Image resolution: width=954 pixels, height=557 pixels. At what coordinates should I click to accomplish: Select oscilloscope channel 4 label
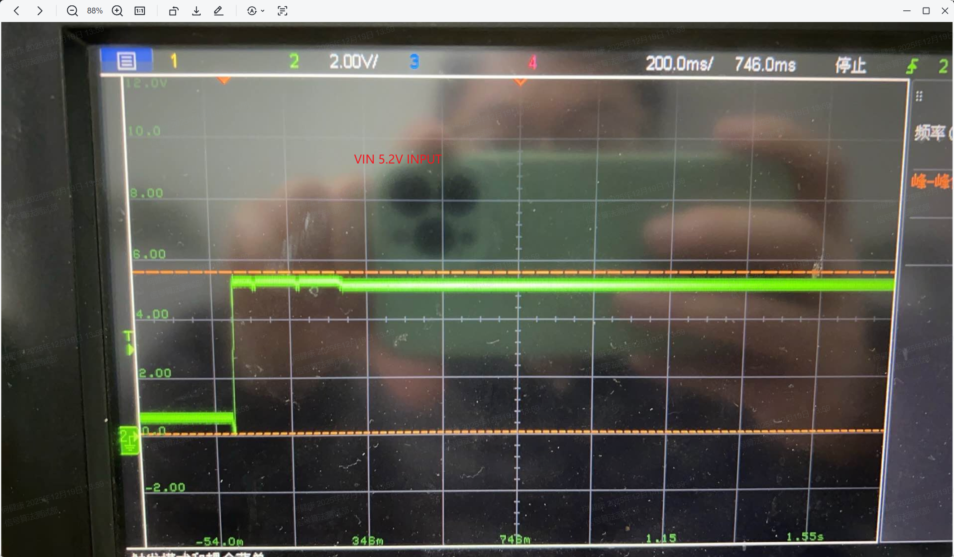pyautogui.click(x=533, y=62)
